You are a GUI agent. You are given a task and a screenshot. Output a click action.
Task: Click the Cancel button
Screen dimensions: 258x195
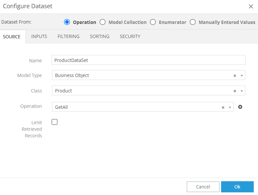(203, 187)
